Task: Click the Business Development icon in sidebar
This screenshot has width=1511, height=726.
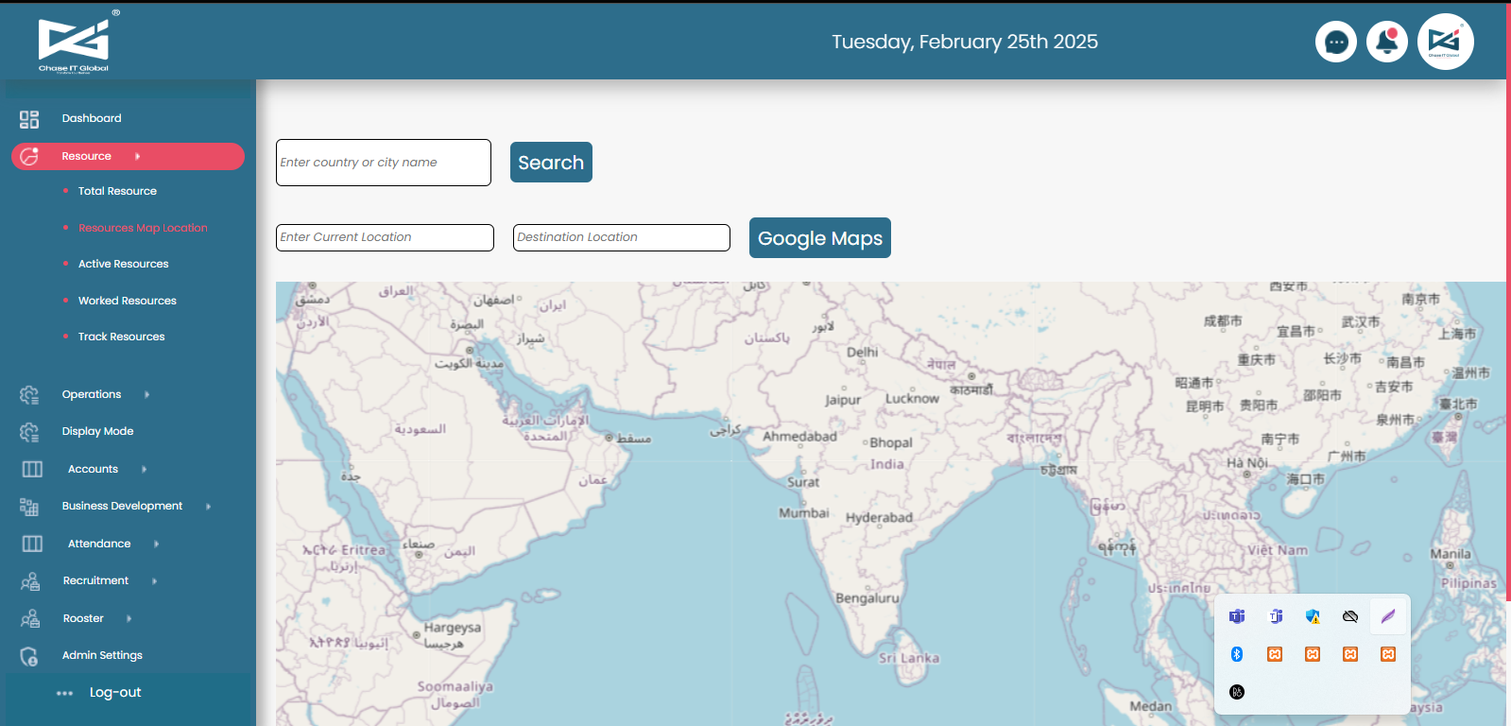Action: click(29, 507)
